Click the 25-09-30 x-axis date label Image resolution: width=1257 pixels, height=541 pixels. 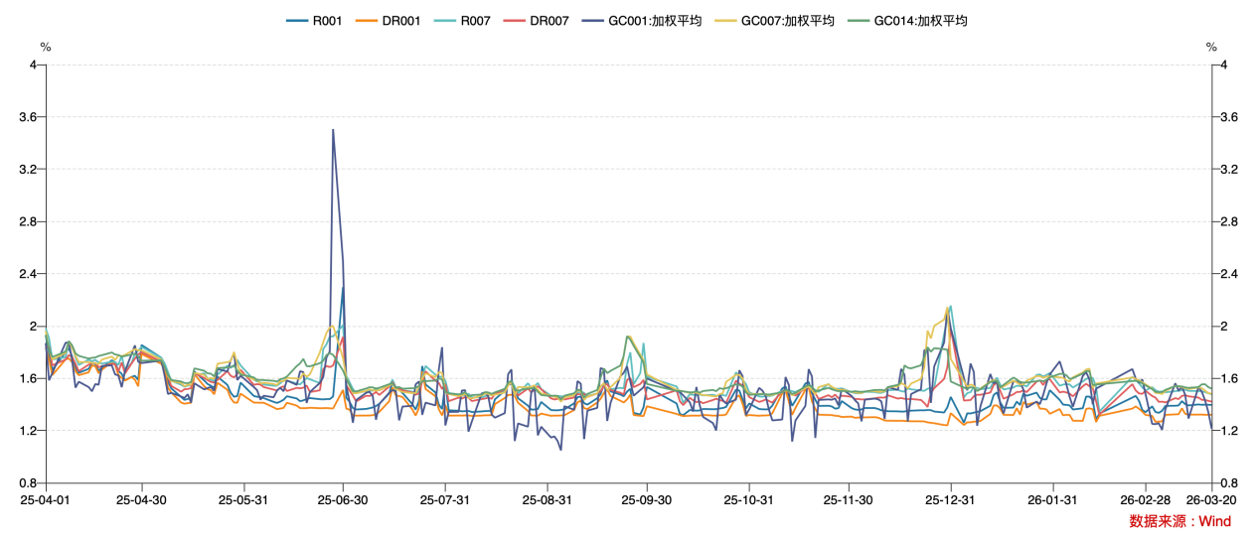tap(647, 500)
